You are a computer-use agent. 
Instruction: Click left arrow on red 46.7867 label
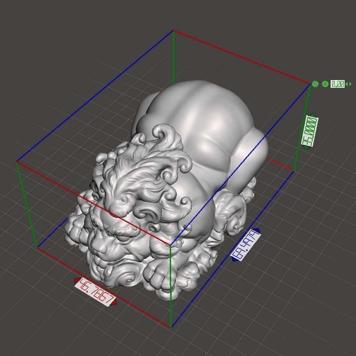(x=77, y=281)
